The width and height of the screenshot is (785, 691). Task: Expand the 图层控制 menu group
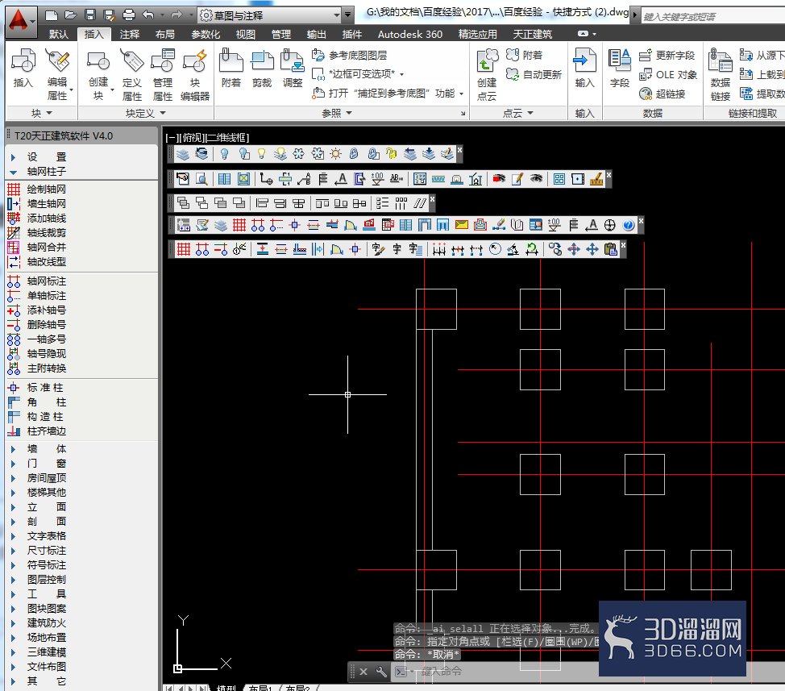point(39,580)
